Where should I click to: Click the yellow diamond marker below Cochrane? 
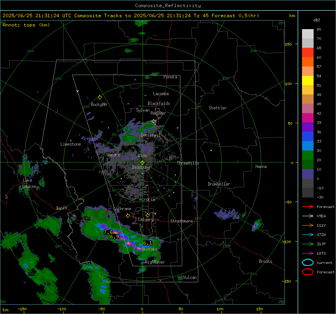pos(128,215)
